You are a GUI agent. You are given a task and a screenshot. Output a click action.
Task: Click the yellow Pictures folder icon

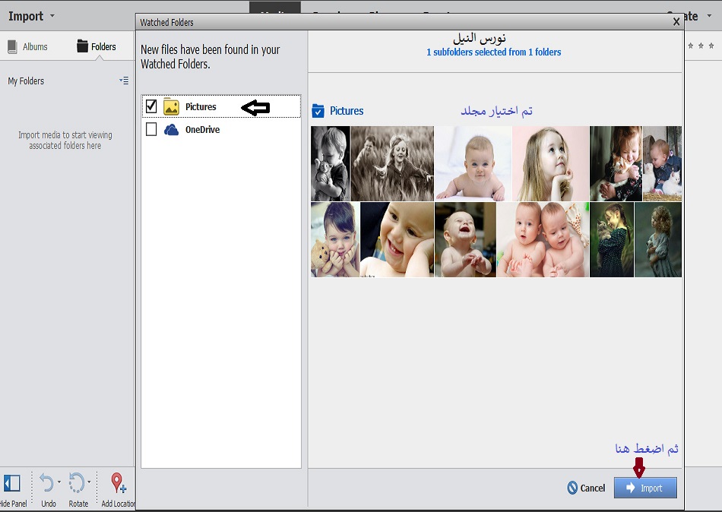tap(172, 107)
